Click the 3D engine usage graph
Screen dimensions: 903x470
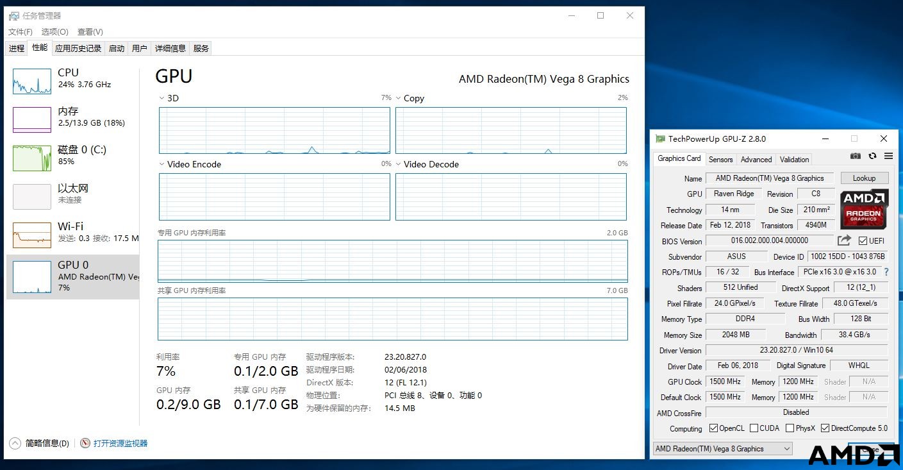(274, 131)
